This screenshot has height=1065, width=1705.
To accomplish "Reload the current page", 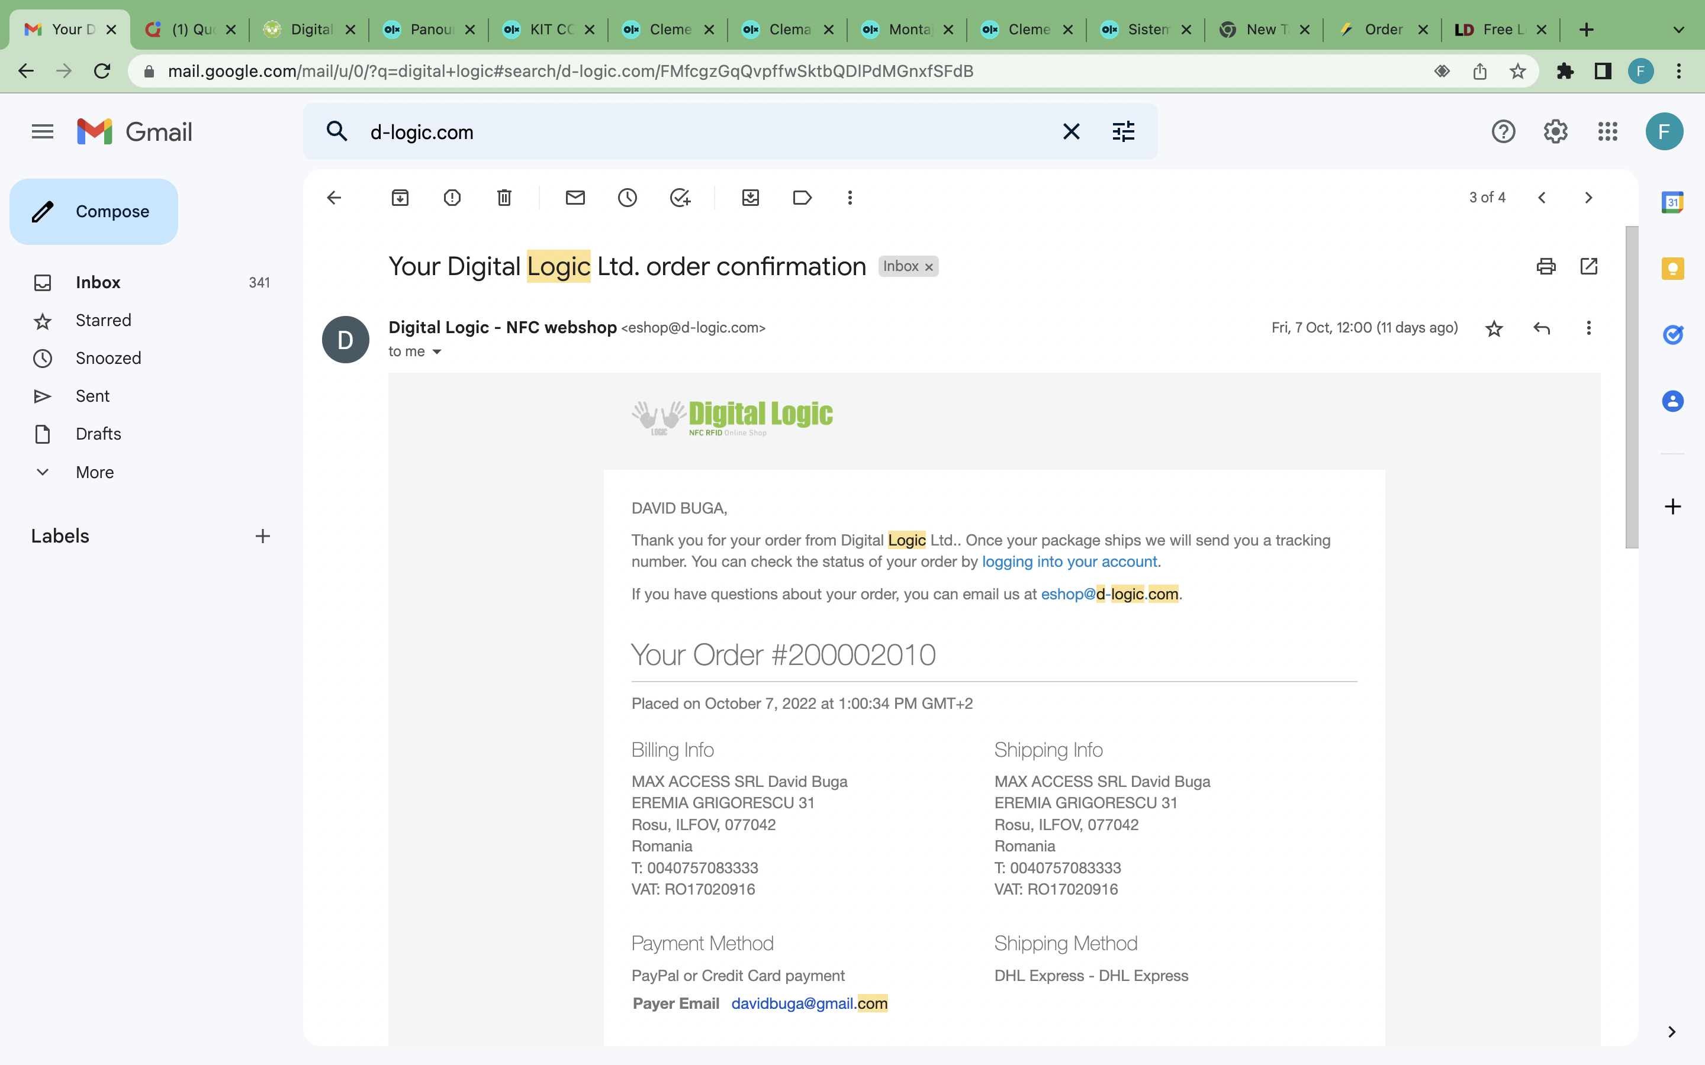I will click(102, 71).
